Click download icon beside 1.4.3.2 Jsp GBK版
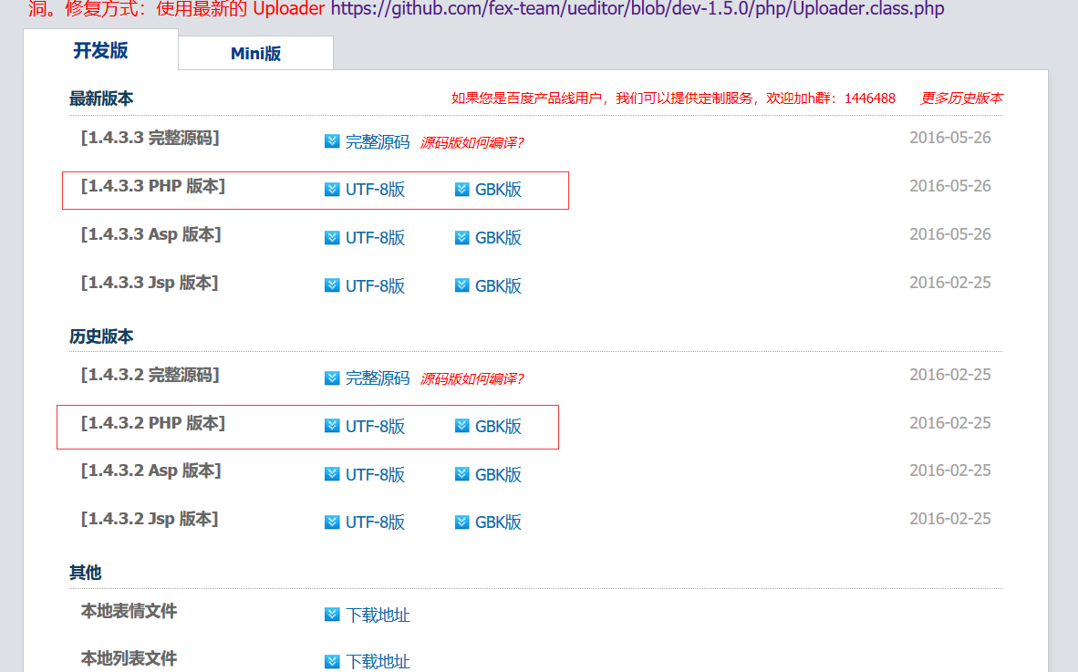Image resolution: width=1078 pixels, height=672 pixels. [462, 522]
